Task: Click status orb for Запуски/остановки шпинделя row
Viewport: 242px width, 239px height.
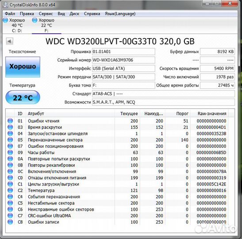Action: [x=10, y=133]
